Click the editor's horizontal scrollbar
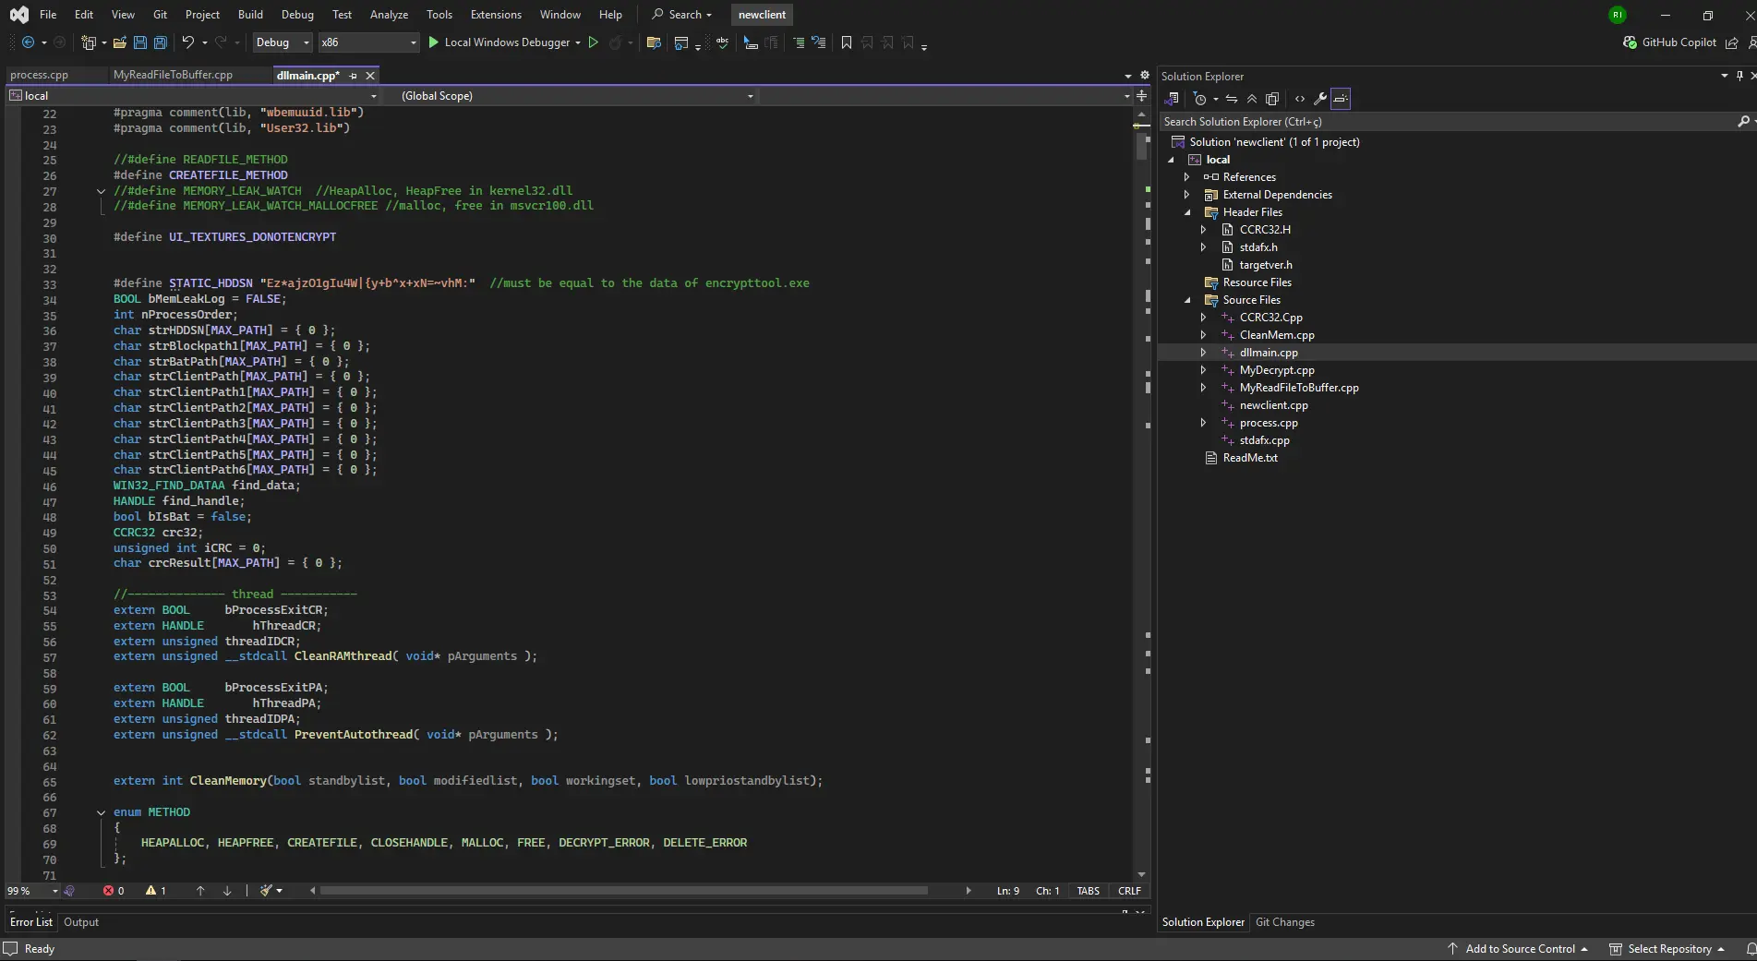Viewport: 1757px width, 961px height. [623, 891]
